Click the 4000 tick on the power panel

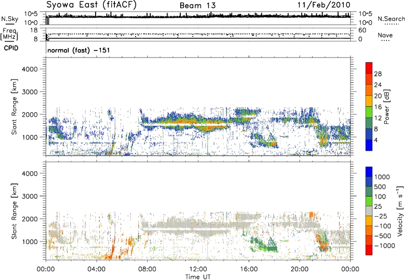(30, 69)
